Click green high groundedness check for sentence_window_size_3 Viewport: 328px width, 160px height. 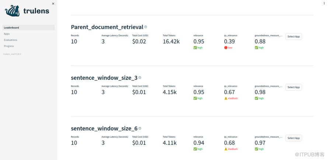tap(256, 98)
